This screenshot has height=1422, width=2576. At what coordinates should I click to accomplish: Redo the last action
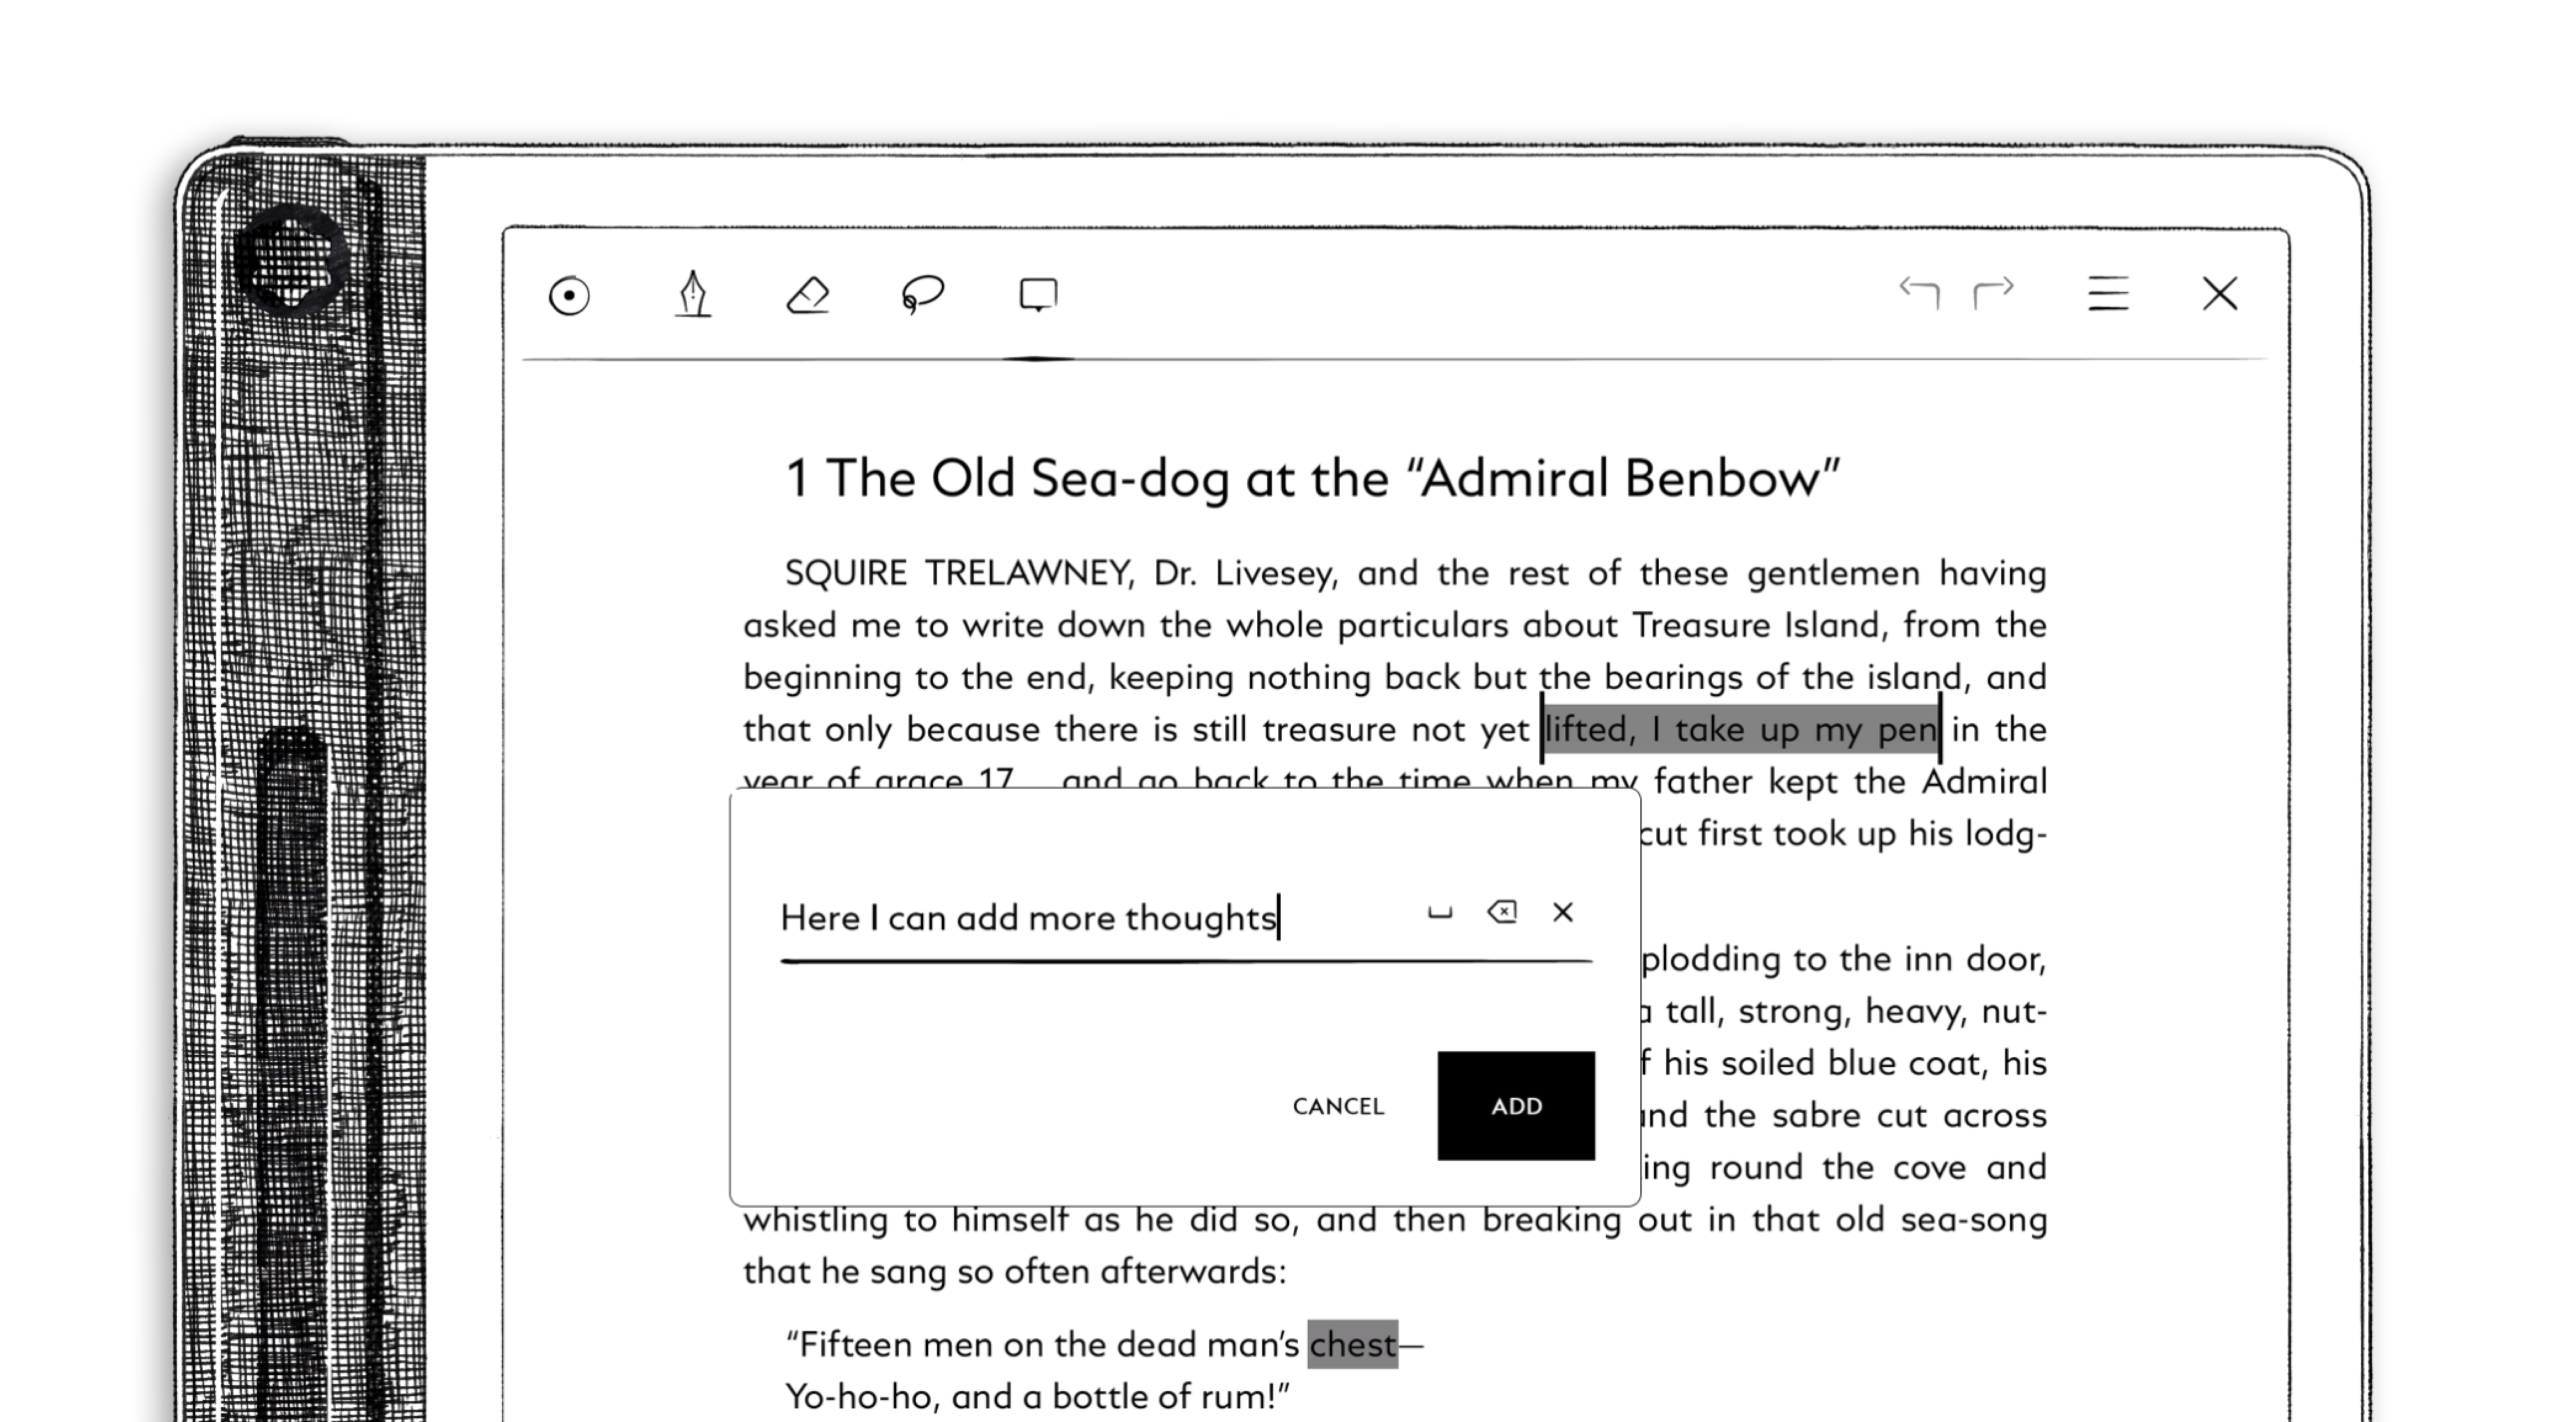coord(1994,293)
